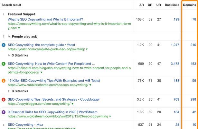This screenshot has width=198, height=129.
Task: Click the orange position 5 badge icon
Action: 4,81
